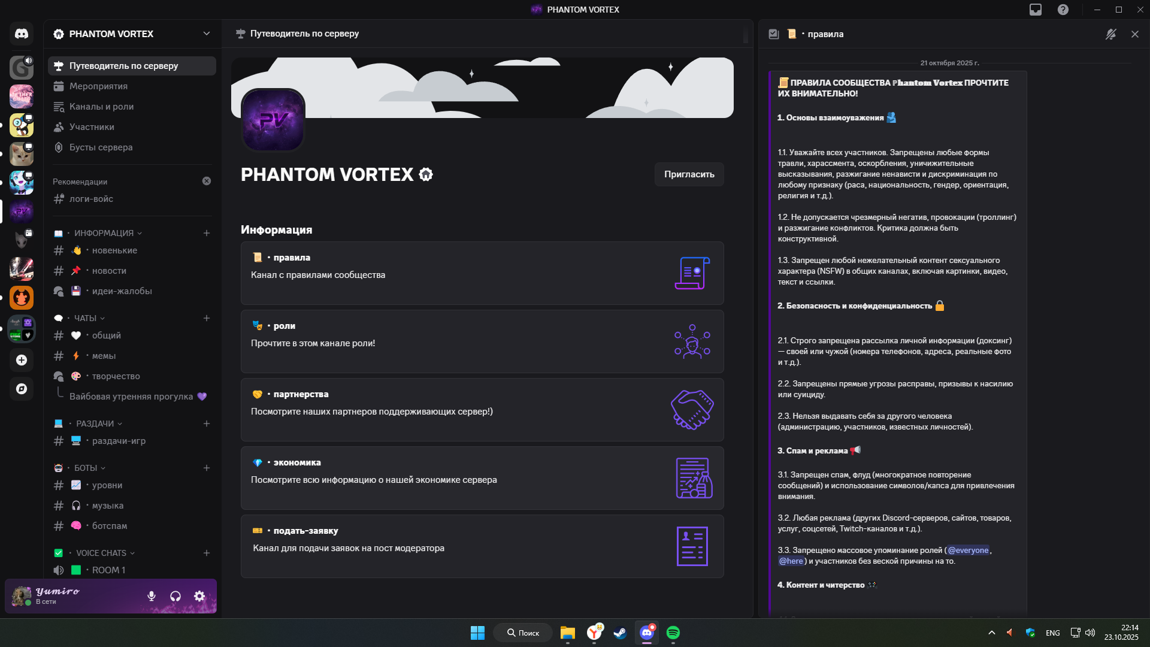Click the @everyone mention in rules
This screenshot has width=1150, height=647.
(968, 551)
